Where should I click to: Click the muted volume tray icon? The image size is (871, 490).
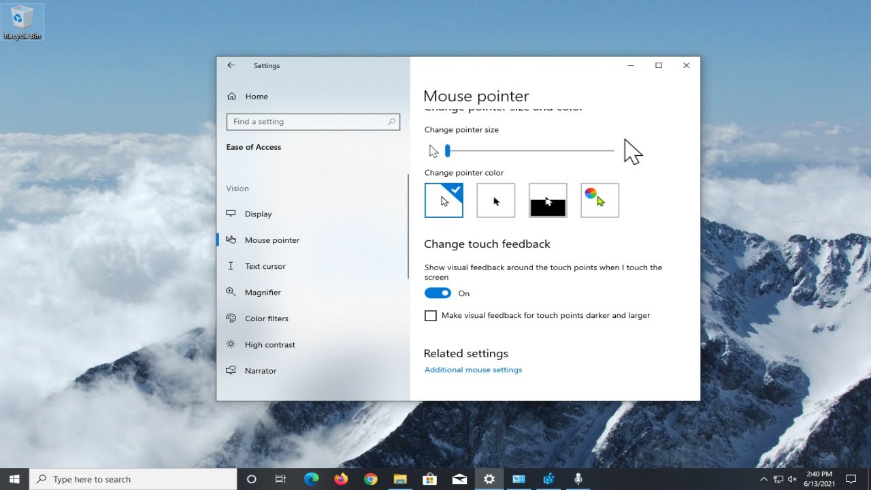(793, 479)
